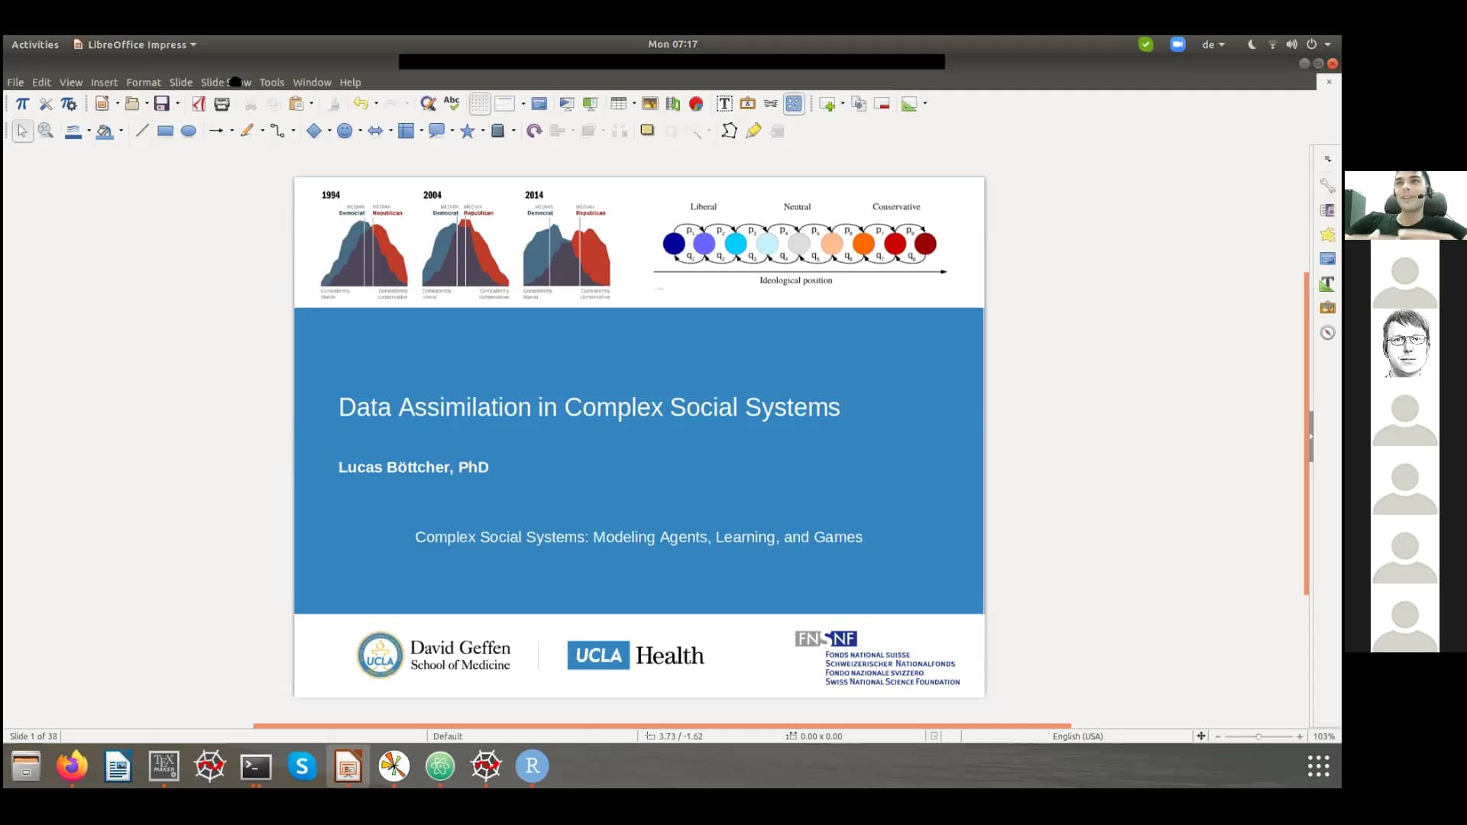Insert a table
The width and height of the screenshot is (1467, 825).
(619, 104)
